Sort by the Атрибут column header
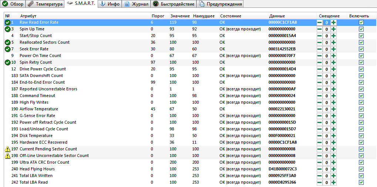Viewport: 377px width, 187px height. [x=84, y=16]
